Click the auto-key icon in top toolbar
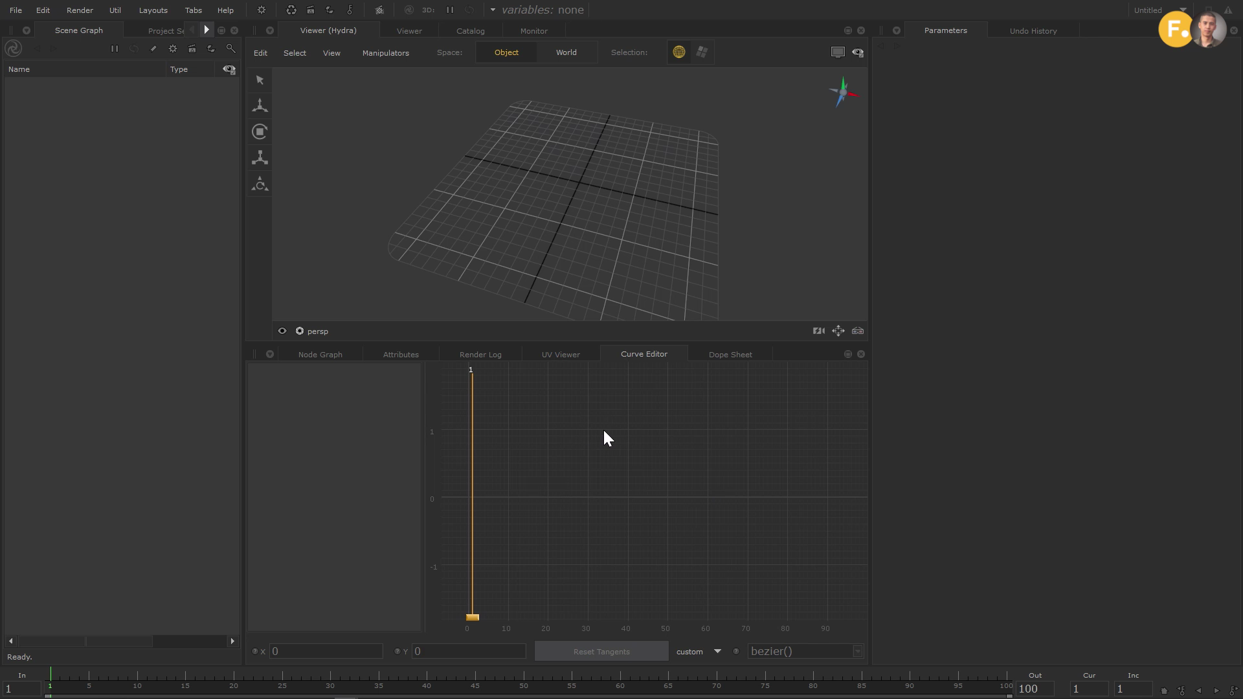Image resolution: width=1243 pixels, height=699 pixels. [x=350, y=10]
